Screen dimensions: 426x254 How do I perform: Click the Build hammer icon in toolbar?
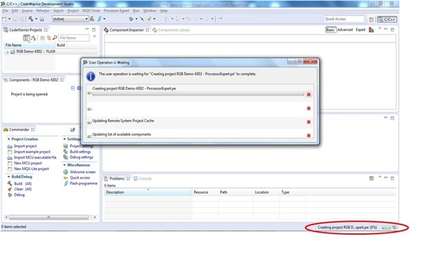pyautogui.click(x=31, y=19)
